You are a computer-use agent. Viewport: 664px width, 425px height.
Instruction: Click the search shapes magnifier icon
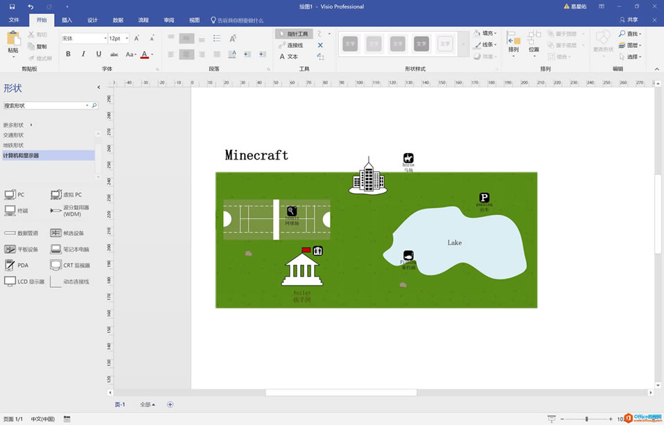click(94, 105)
